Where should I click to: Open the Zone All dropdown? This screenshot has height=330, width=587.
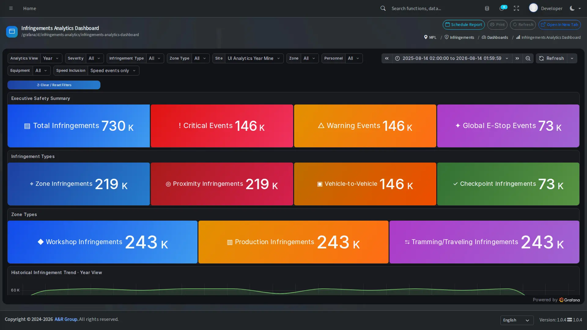(x=309, y=58)
